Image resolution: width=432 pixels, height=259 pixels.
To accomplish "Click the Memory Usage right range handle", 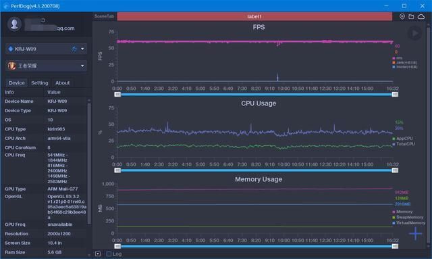I will [395, 246].
